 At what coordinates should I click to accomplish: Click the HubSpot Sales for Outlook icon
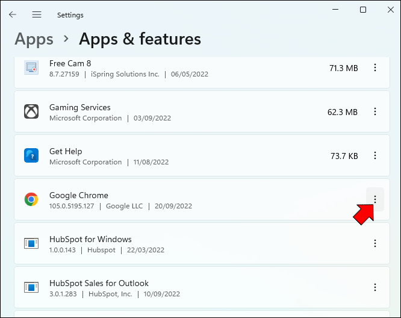[x=31, y=287]
